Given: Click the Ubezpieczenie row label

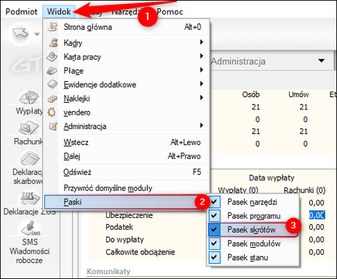Looking at the screenshot, I should click(x=129, y=215).
